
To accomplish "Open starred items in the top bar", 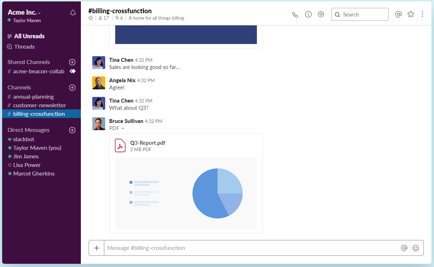I will tap(410, 14).
